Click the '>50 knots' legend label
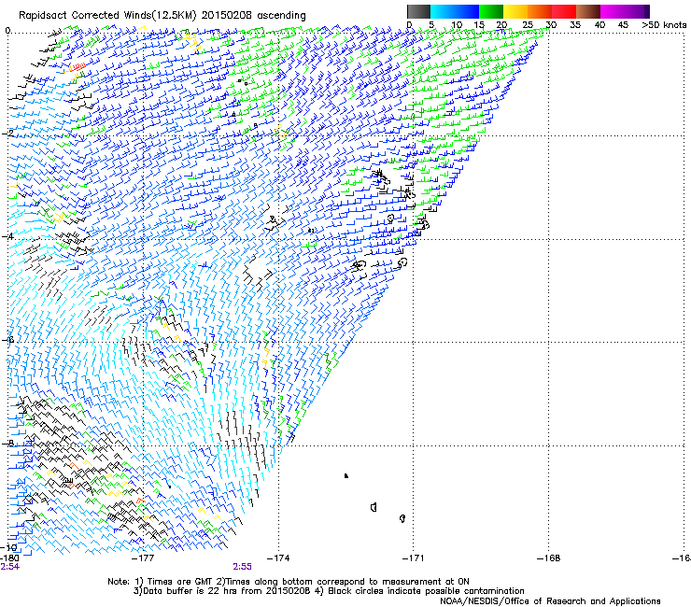The image size is (691, 607). (664, 25)
